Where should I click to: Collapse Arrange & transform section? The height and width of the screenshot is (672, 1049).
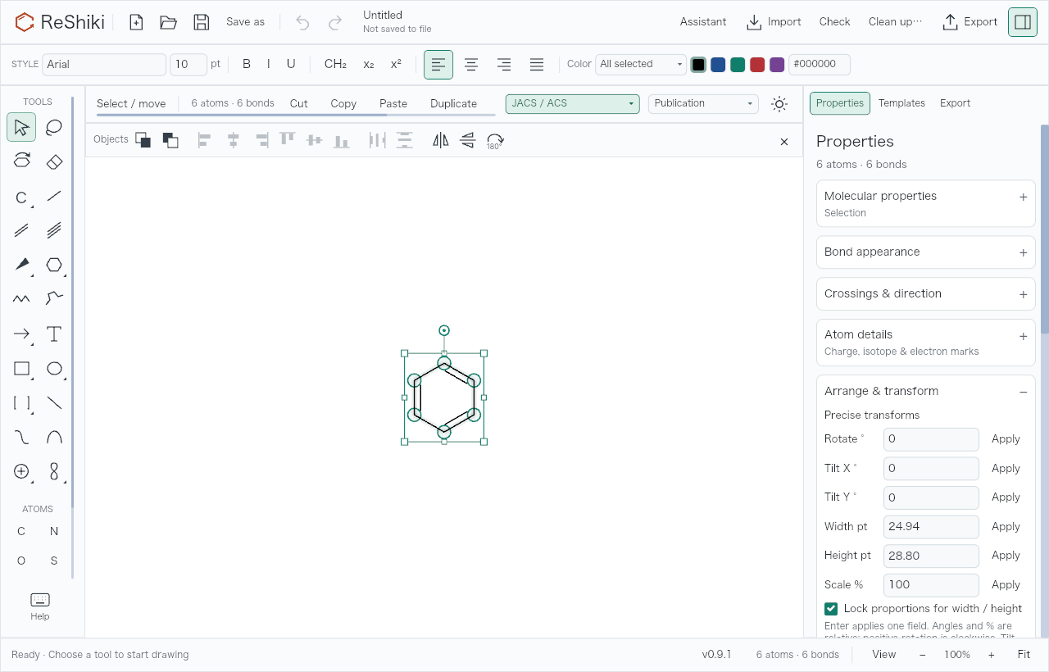coord(1023,392)
